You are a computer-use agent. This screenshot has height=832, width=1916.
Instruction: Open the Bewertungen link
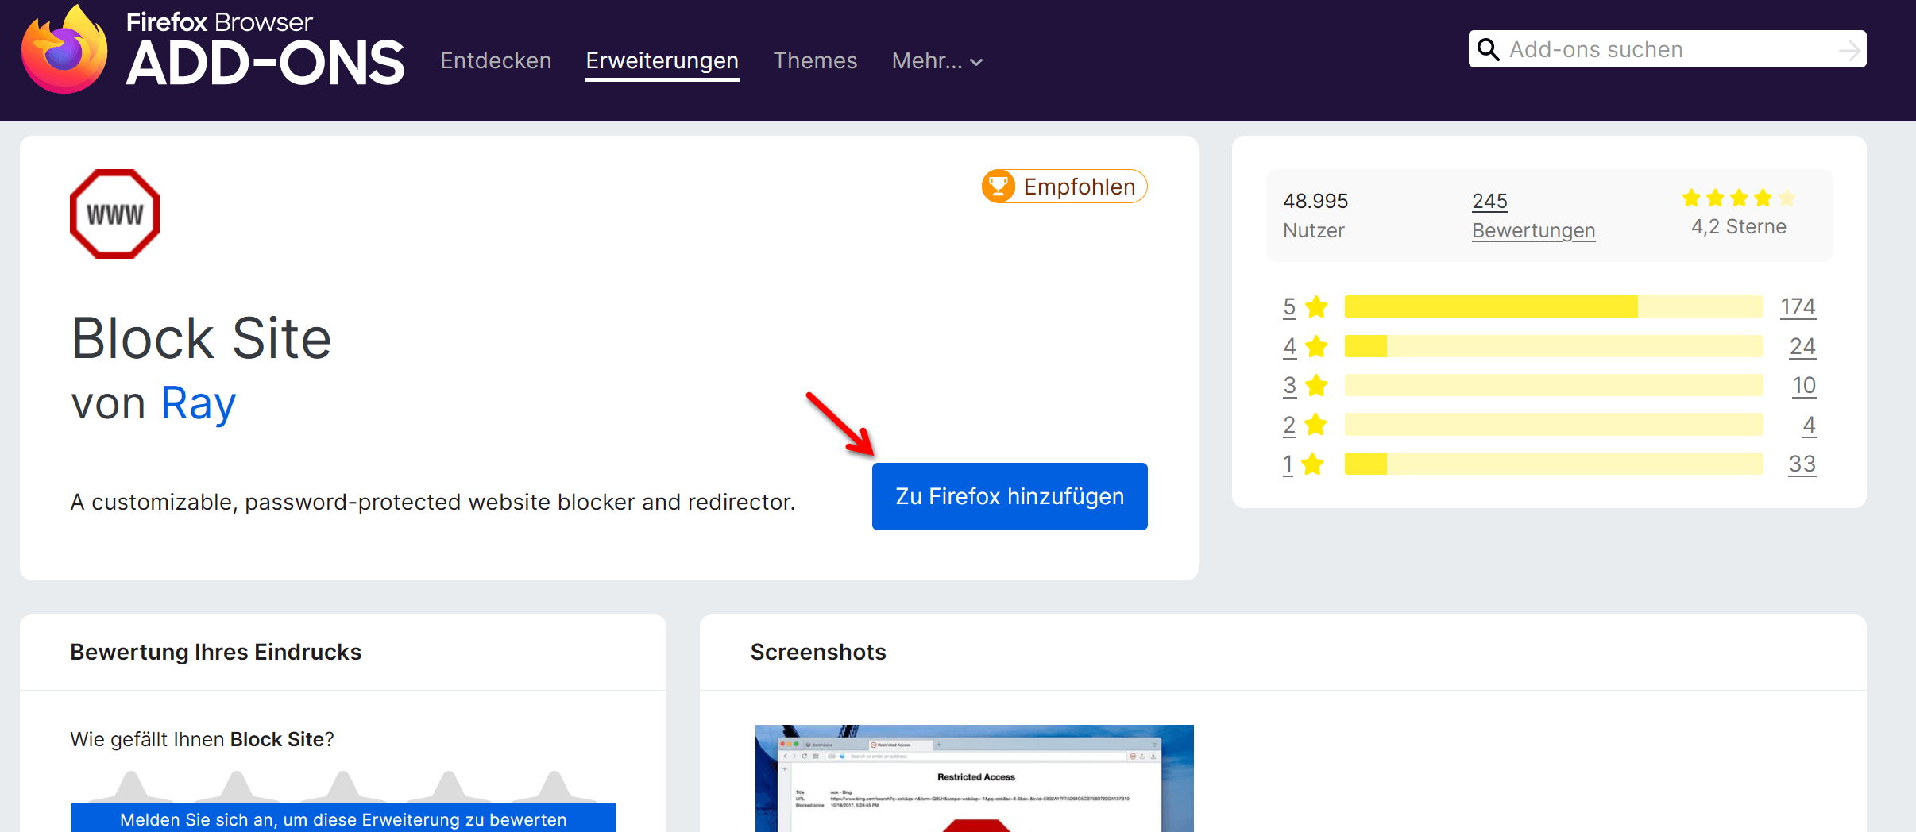(1533, 230)
